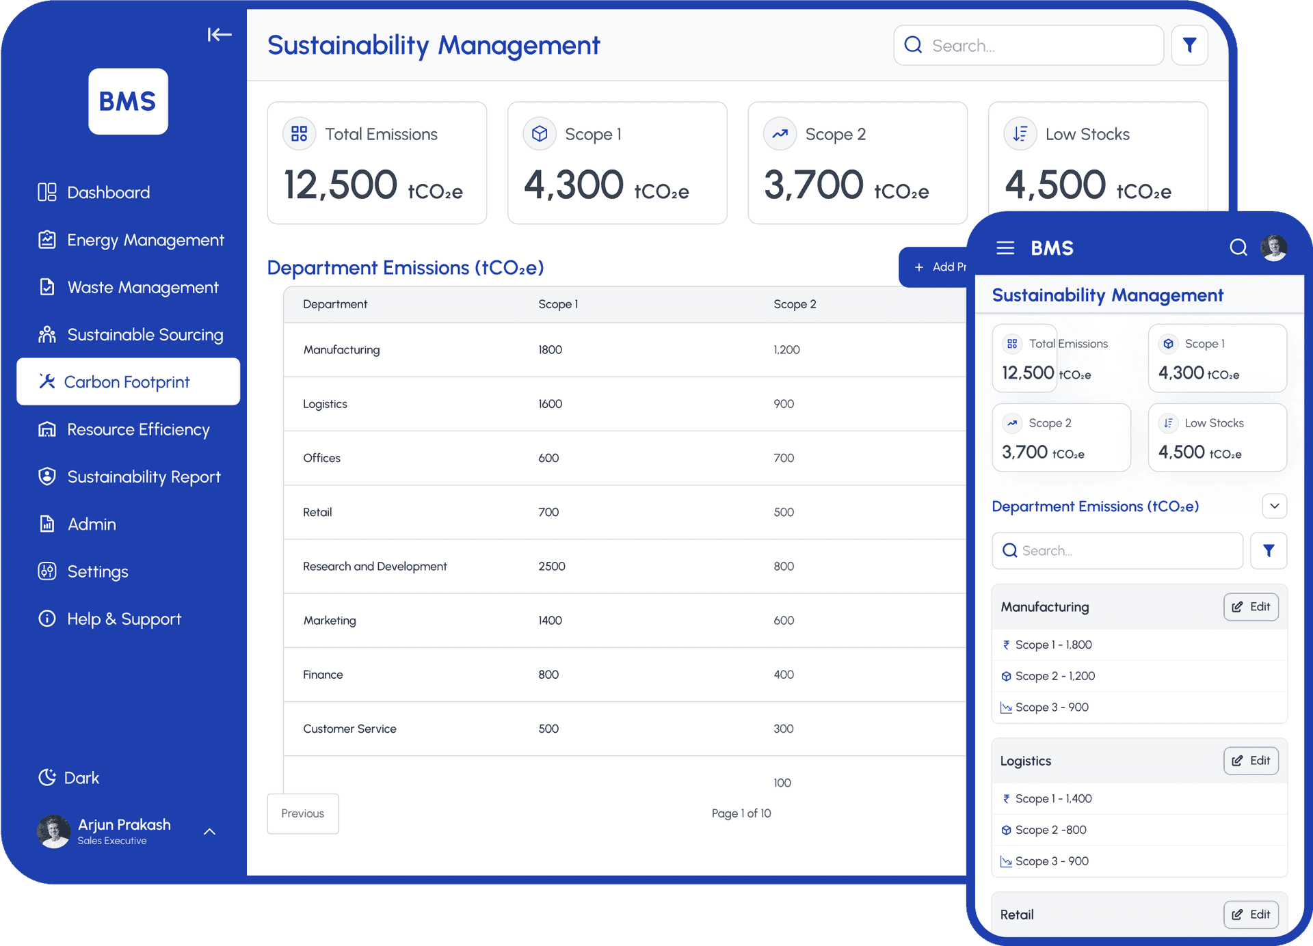Expand the Arjun Prakash user menu
The image size is (1313, 946).
(x=210, y=832)
